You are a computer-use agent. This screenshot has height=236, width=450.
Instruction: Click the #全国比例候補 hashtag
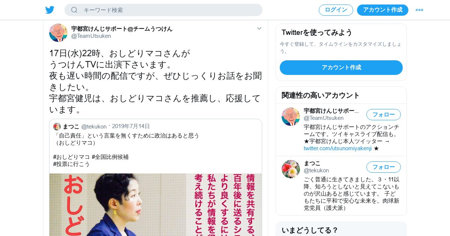pos(110,157)
